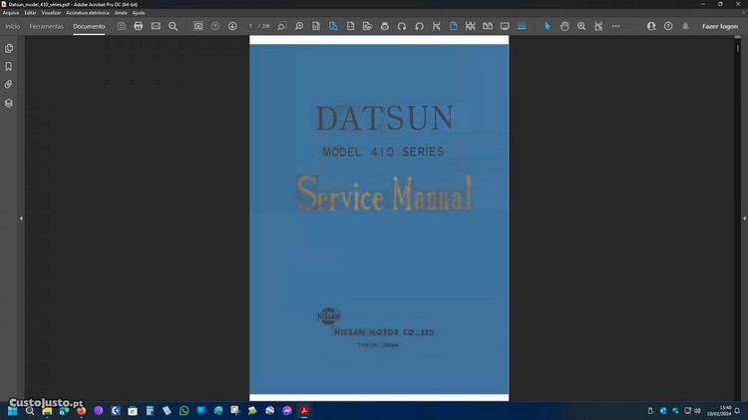Switch to the Ferramentas tab
Screen dimensions: 748x420
(x=46, y=26)
